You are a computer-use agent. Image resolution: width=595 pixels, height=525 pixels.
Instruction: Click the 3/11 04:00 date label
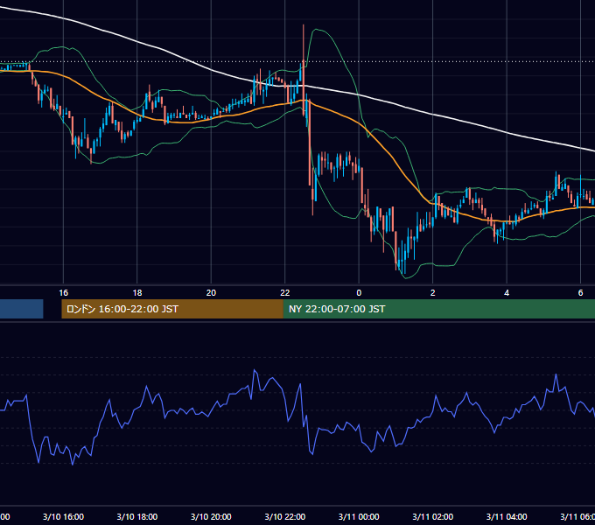click(x=507, y=516)
